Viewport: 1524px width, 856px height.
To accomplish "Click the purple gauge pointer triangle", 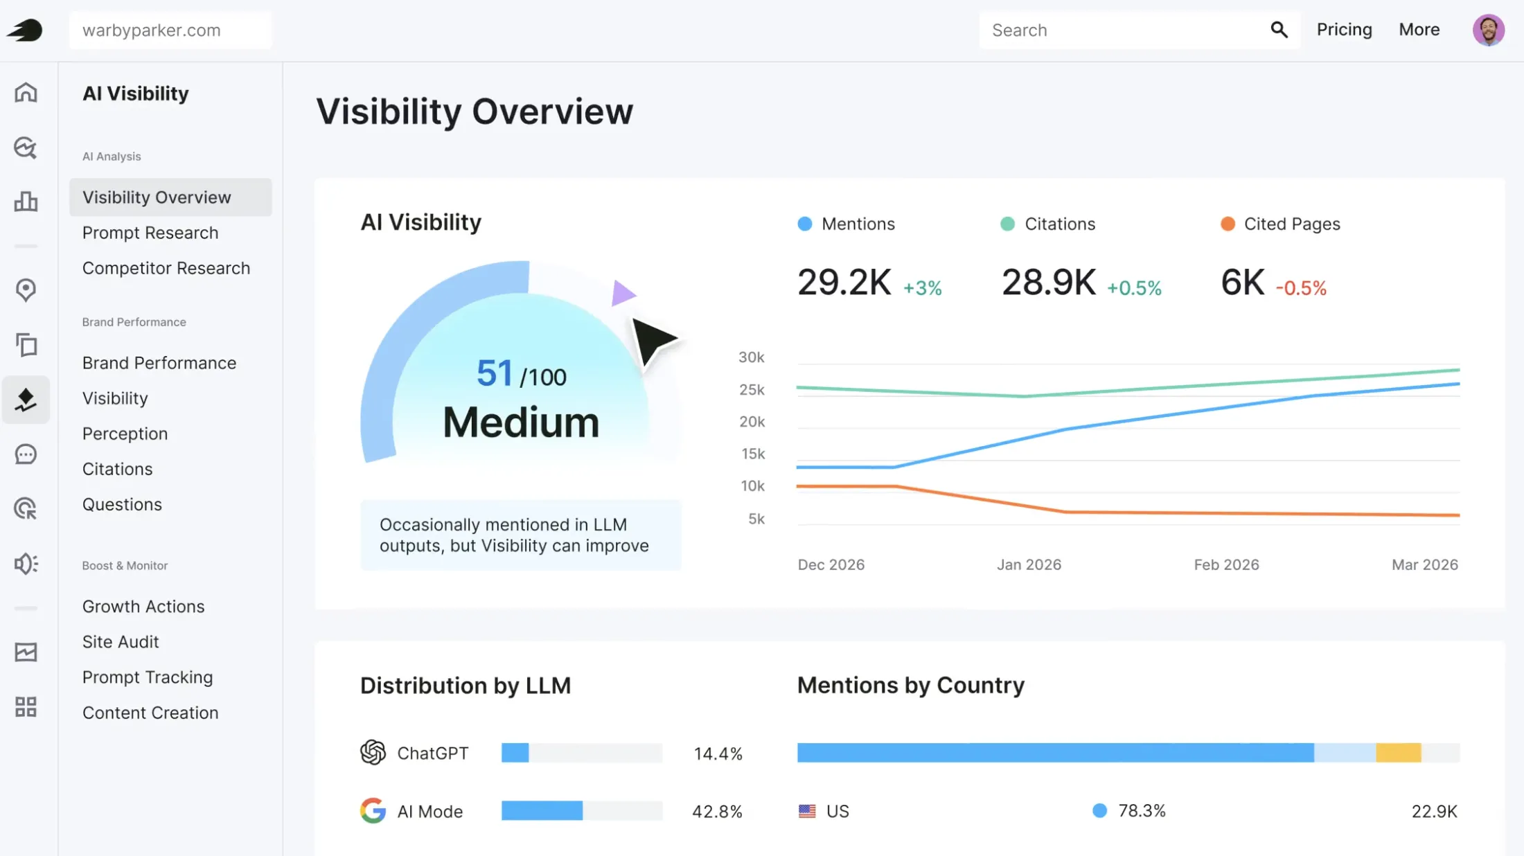I will [x=623, y=293].
